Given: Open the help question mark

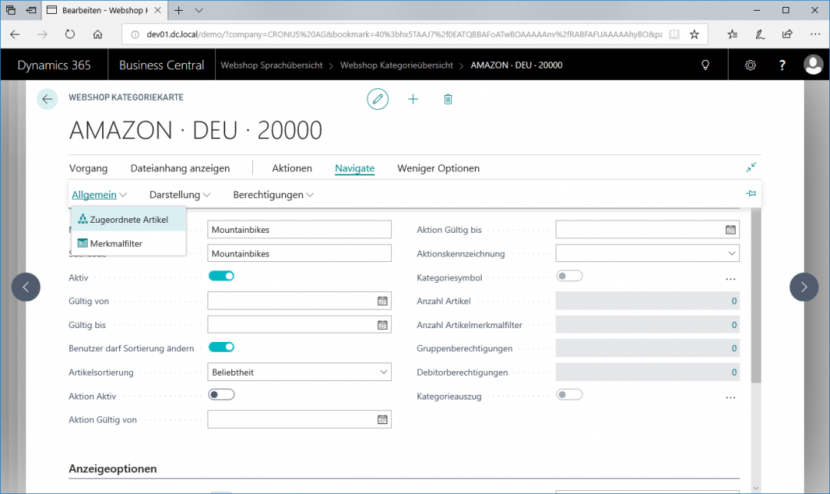Looking at the screenshot, I should click(782, 65).
